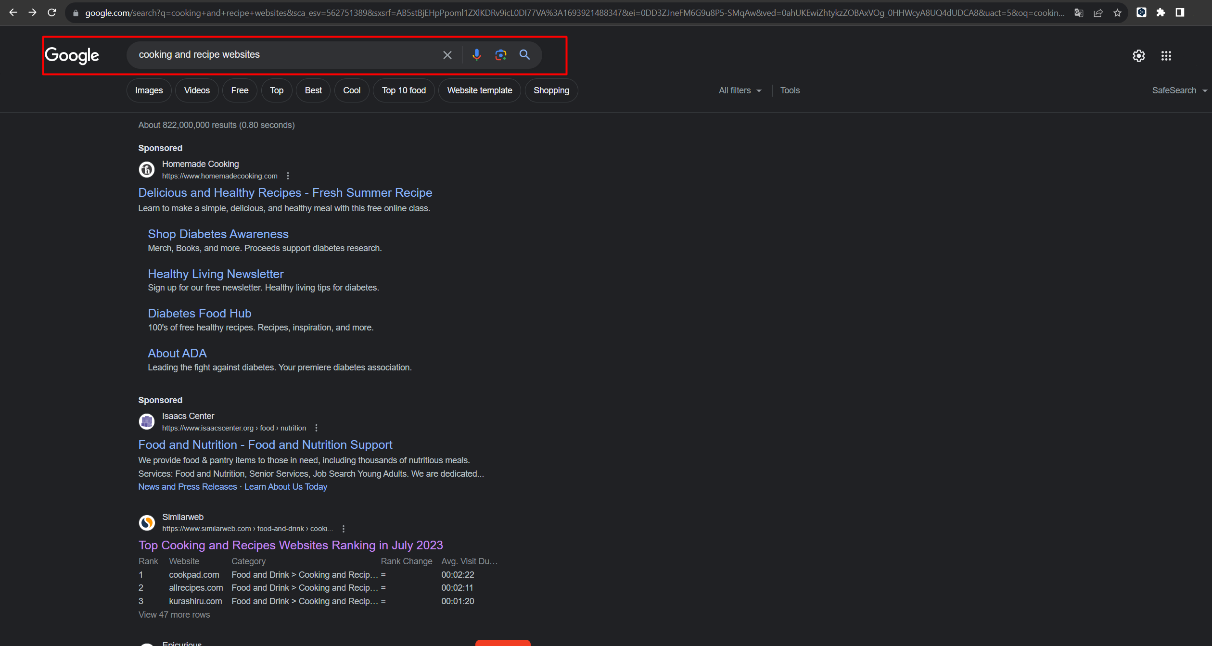Viewport: 1212px width, 646px height.
Task: Switch to the Shopping filter tab
Action: pos(551,90)
